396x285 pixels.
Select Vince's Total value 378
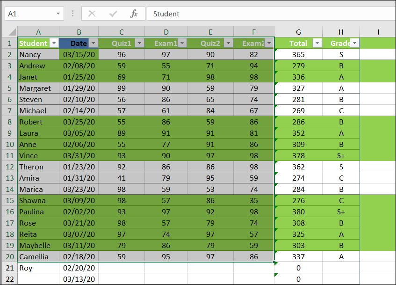click(298, 155)
